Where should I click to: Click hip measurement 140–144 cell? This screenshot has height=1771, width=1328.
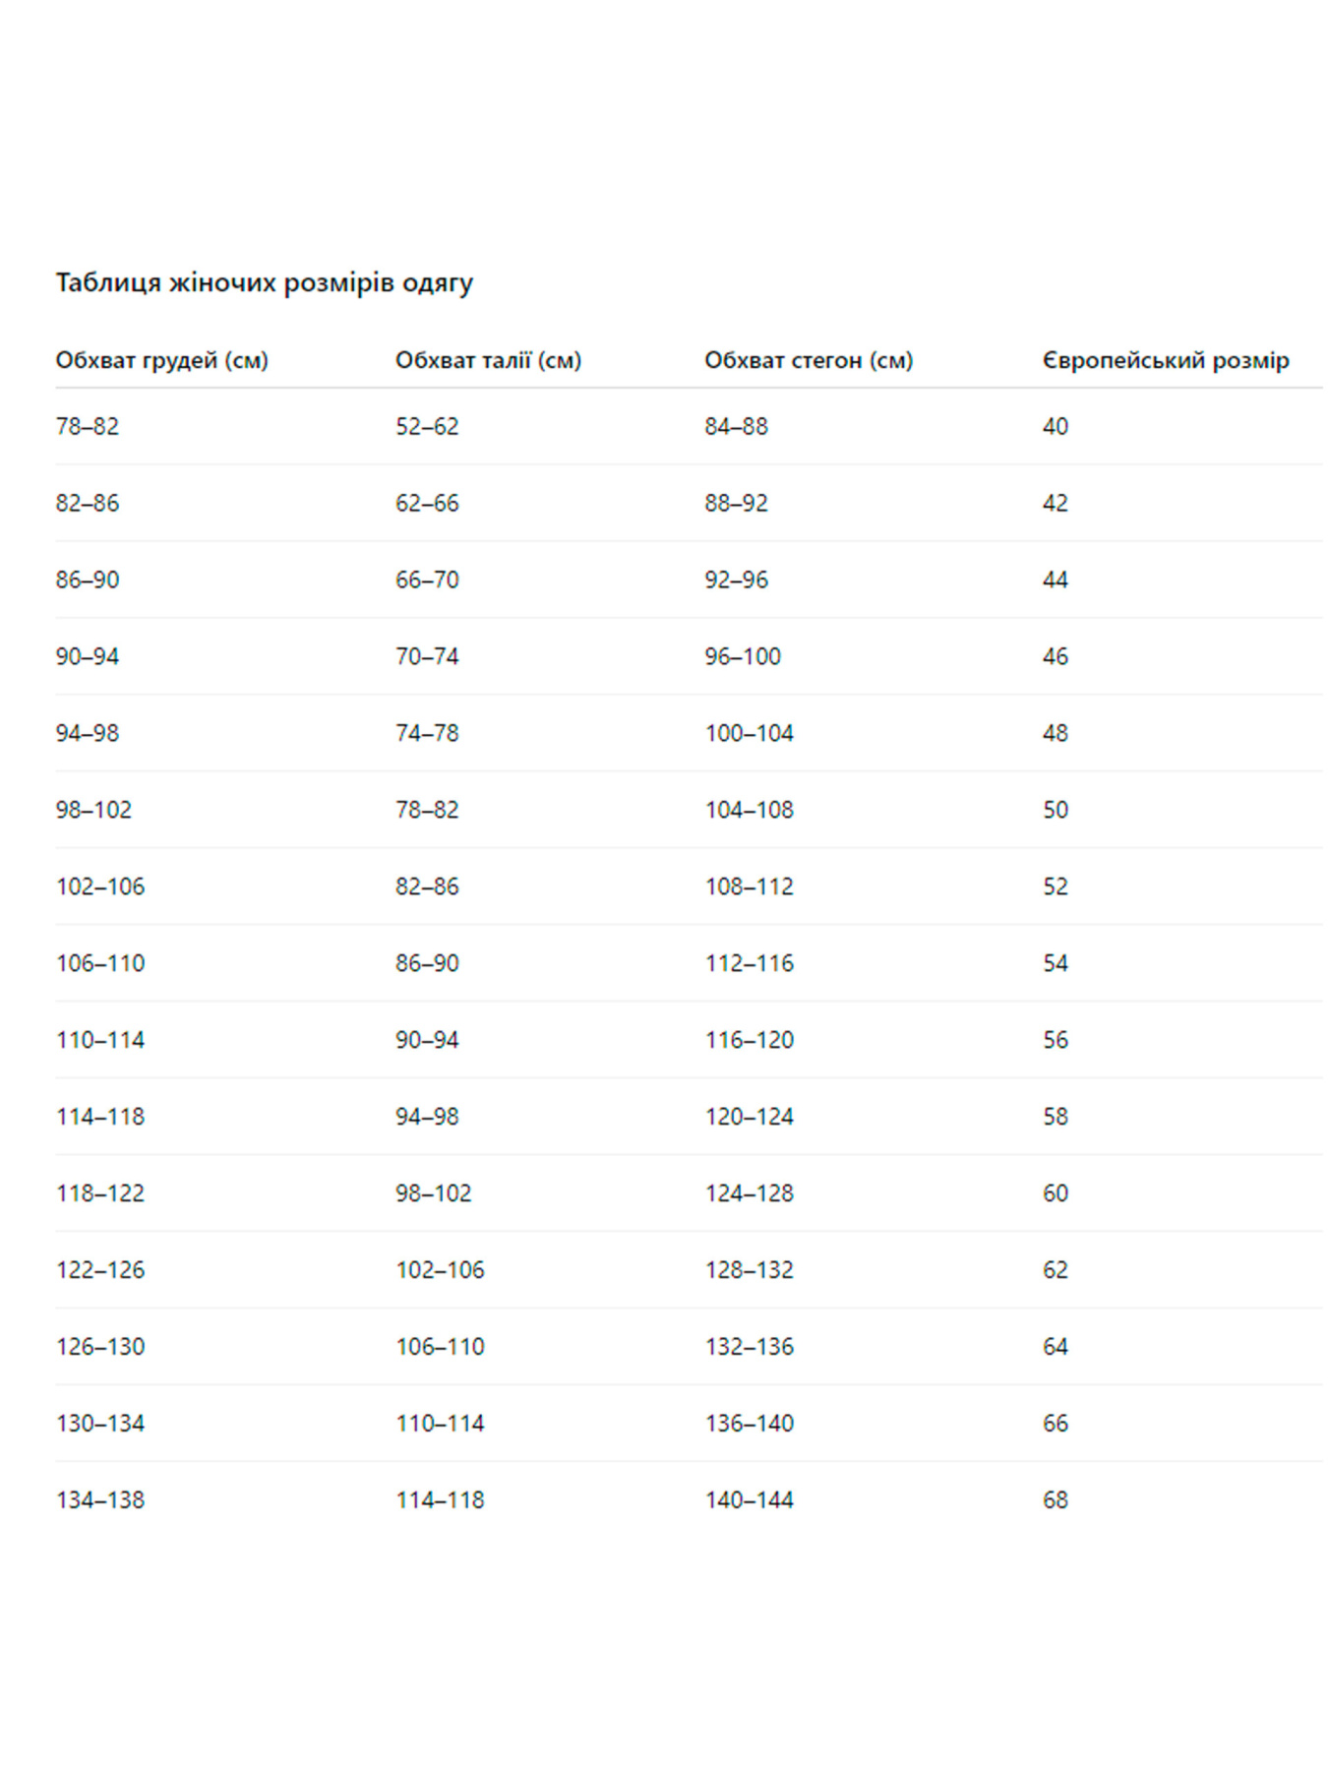pyautogui.click(x=749, y=1500)
